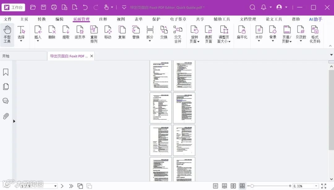Viewport: 334px width, 190px height.
Task: Toggle fullscreen mode icon
Action: click(x=324, y=186)
